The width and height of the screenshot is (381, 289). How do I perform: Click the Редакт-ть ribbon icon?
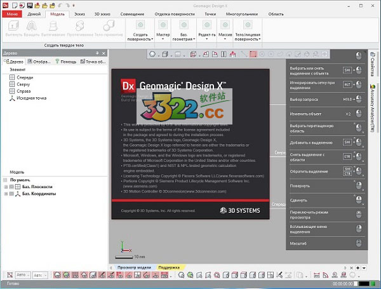coord(206,24)
